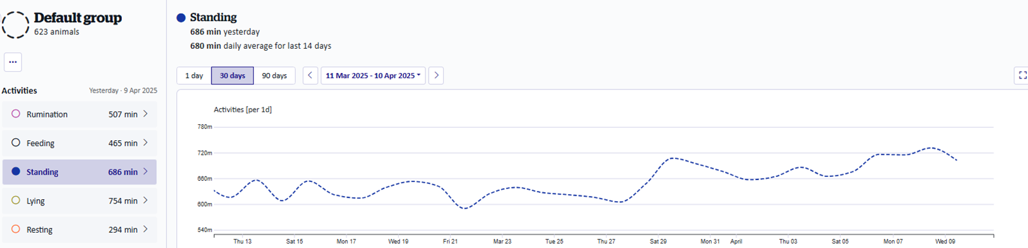The height and width of the screenshot is (248, 1028).
Task: Open the 11 Mar 2025 - 10 Apr 2025 date dropdown
Action: (x=373, y=75)
